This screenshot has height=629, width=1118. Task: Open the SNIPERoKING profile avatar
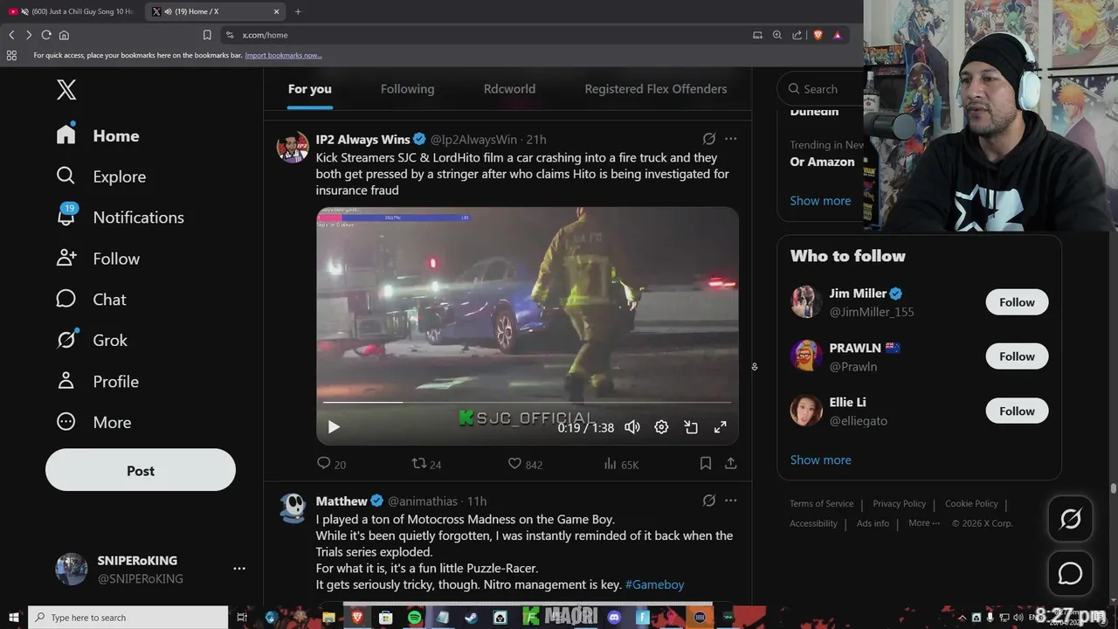pyautogui.click(x=72, y=569)
